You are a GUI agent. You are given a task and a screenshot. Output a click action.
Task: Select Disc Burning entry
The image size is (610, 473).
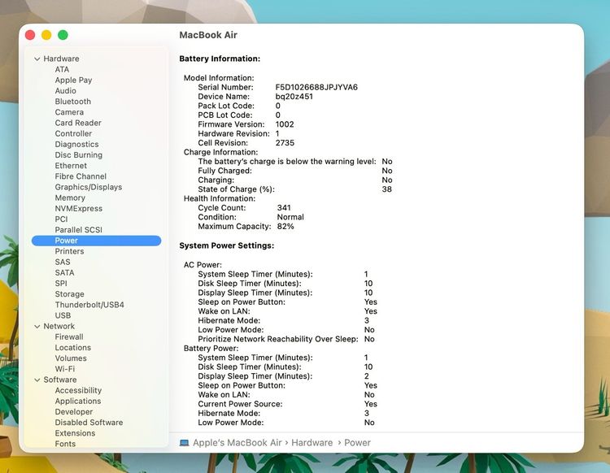tap(79, 154)
